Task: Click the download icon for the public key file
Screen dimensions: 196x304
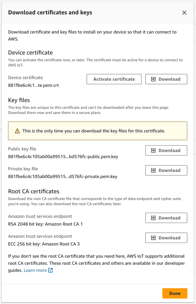Action: pos(153,151)
